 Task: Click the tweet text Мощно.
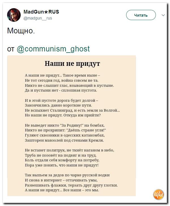pyautogui.click(x=21, y=31)
